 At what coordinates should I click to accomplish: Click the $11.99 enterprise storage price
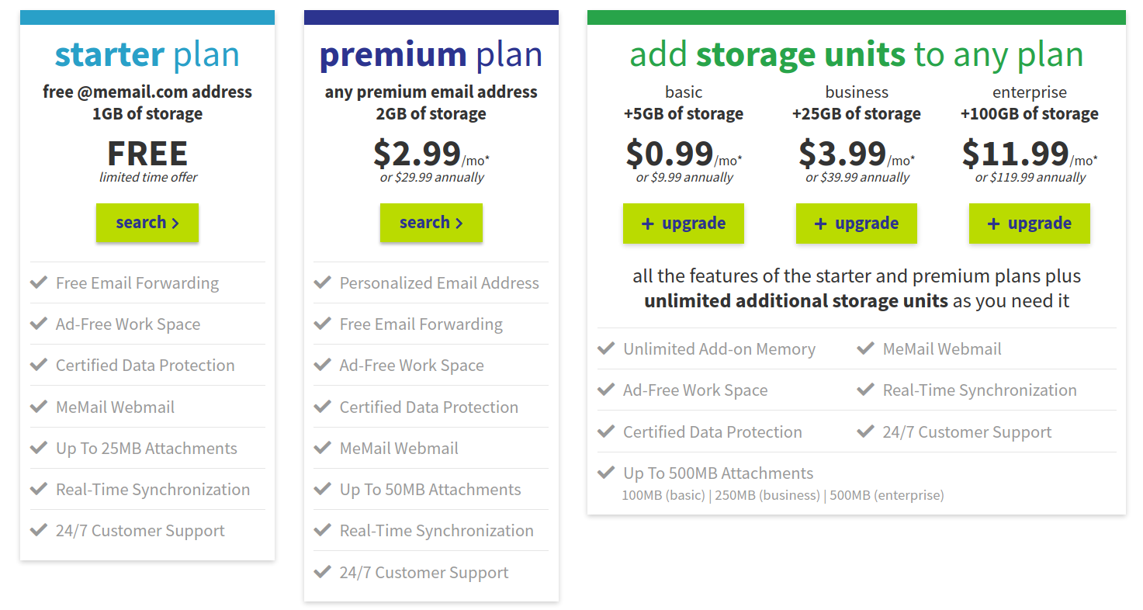pyautogui.click(x=1016, y=154)
